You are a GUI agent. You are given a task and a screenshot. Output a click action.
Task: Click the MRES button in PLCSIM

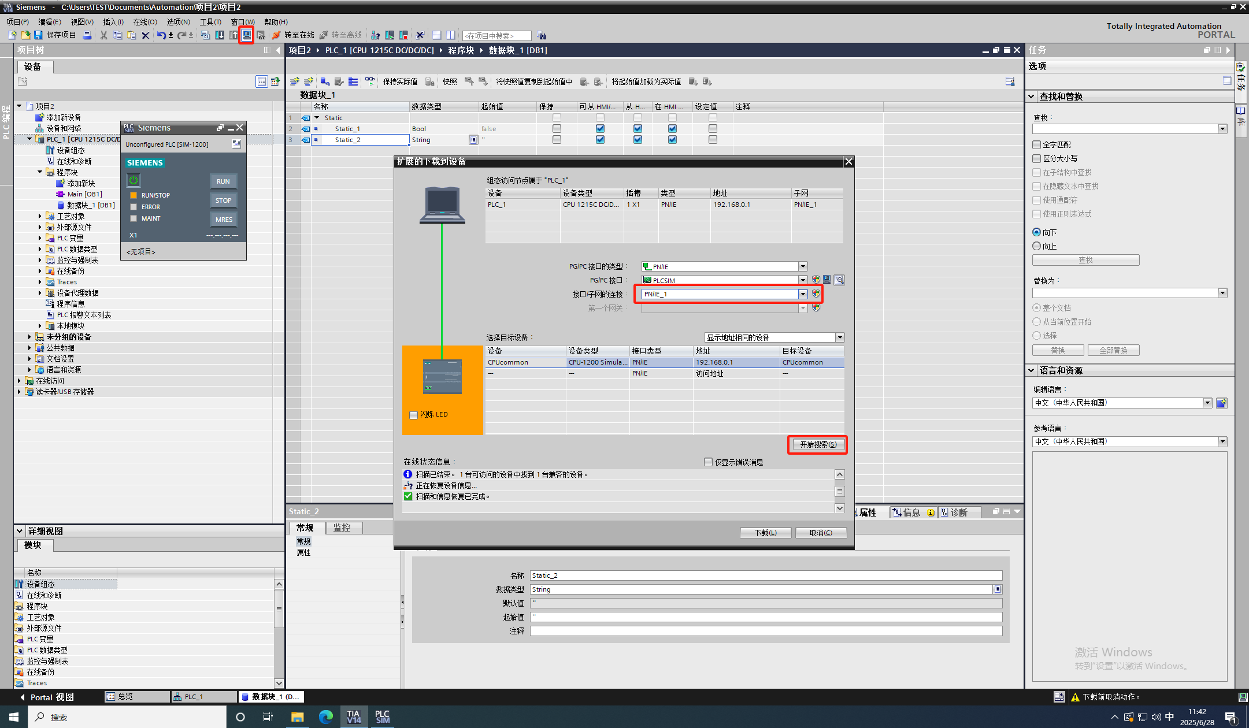click(x=223, y=220)
